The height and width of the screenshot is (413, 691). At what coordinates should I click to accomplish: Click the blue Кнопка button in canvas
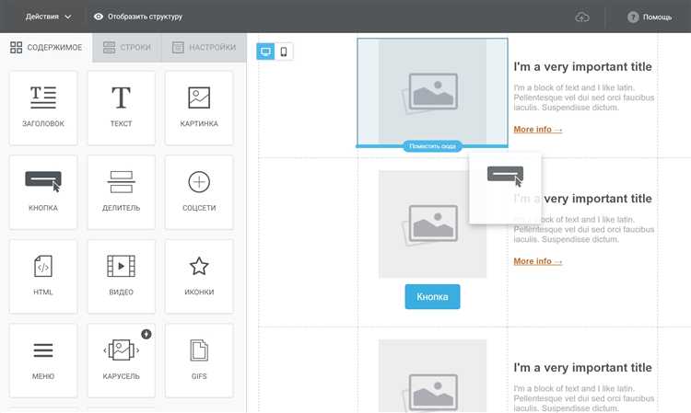(432, 297)
